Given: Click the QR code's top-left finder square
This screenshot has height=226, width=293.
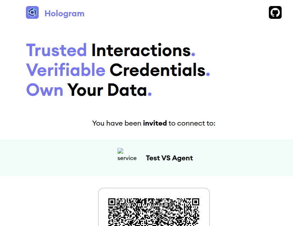Looking at the screenshot, I should point(112,202).
